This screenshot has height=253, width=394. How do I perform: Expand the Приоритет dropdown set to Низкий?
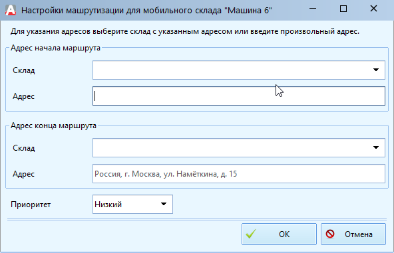pos(132,205)
